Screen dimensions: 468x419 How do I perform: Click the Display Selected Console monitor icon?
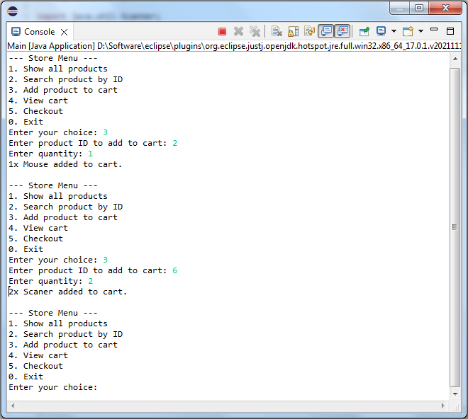[x=381, y=32]
